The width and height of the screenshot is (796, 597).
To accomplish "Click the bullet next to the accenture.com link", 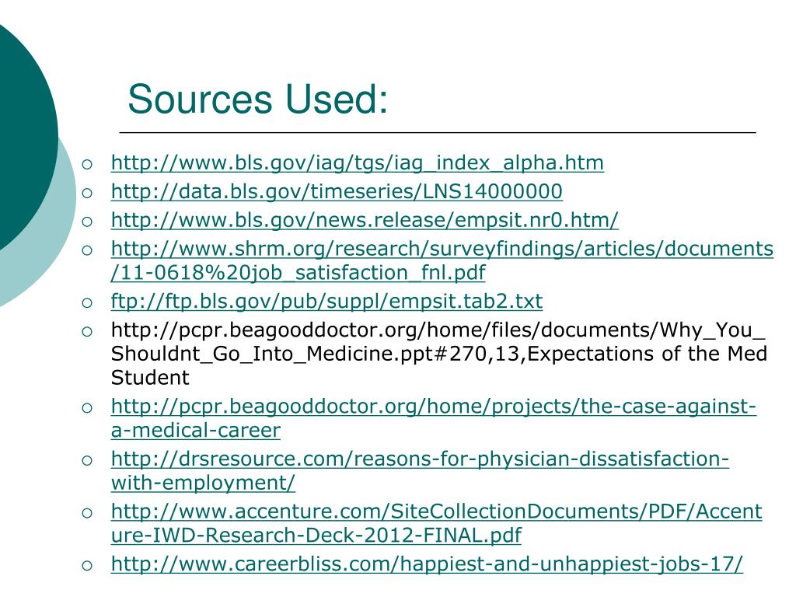I will (87, 512).
